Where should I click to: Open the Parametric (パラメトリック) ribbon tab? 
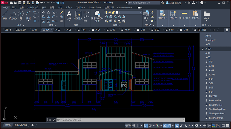coord(33,7)
